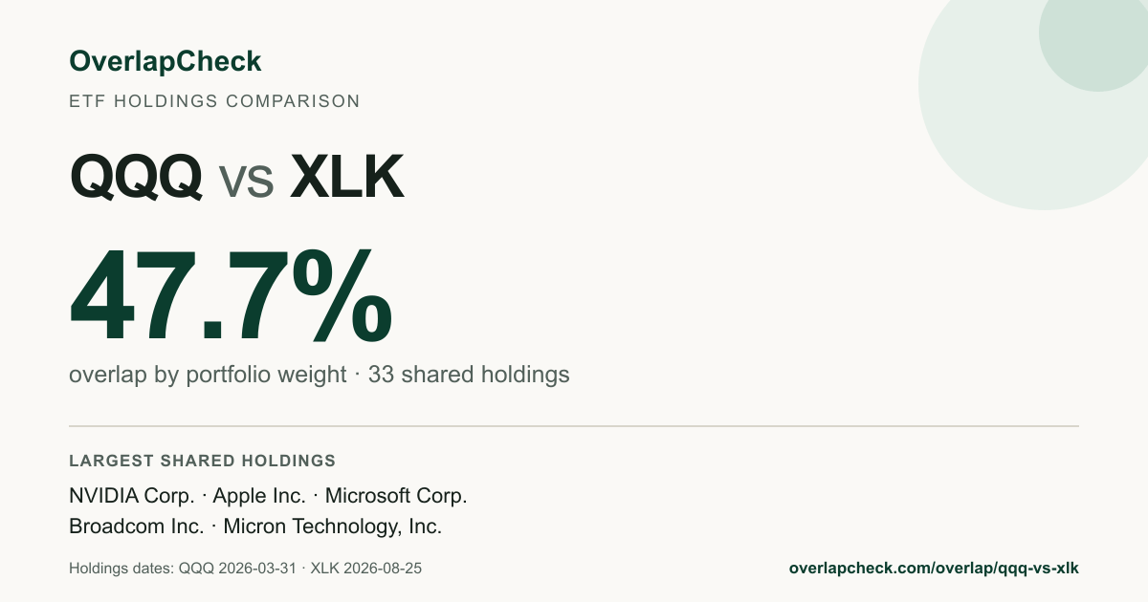
Task: Click the horizontal divider line
Action: (574, 426)
